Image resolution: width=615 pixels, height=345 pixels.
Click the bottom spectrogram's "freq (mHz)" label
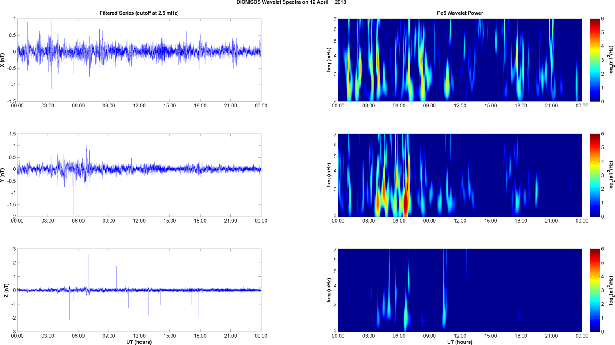click(x=329, y=290)
